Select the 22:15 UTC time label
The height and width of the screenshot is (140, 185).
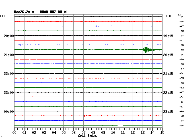[168, 93]
